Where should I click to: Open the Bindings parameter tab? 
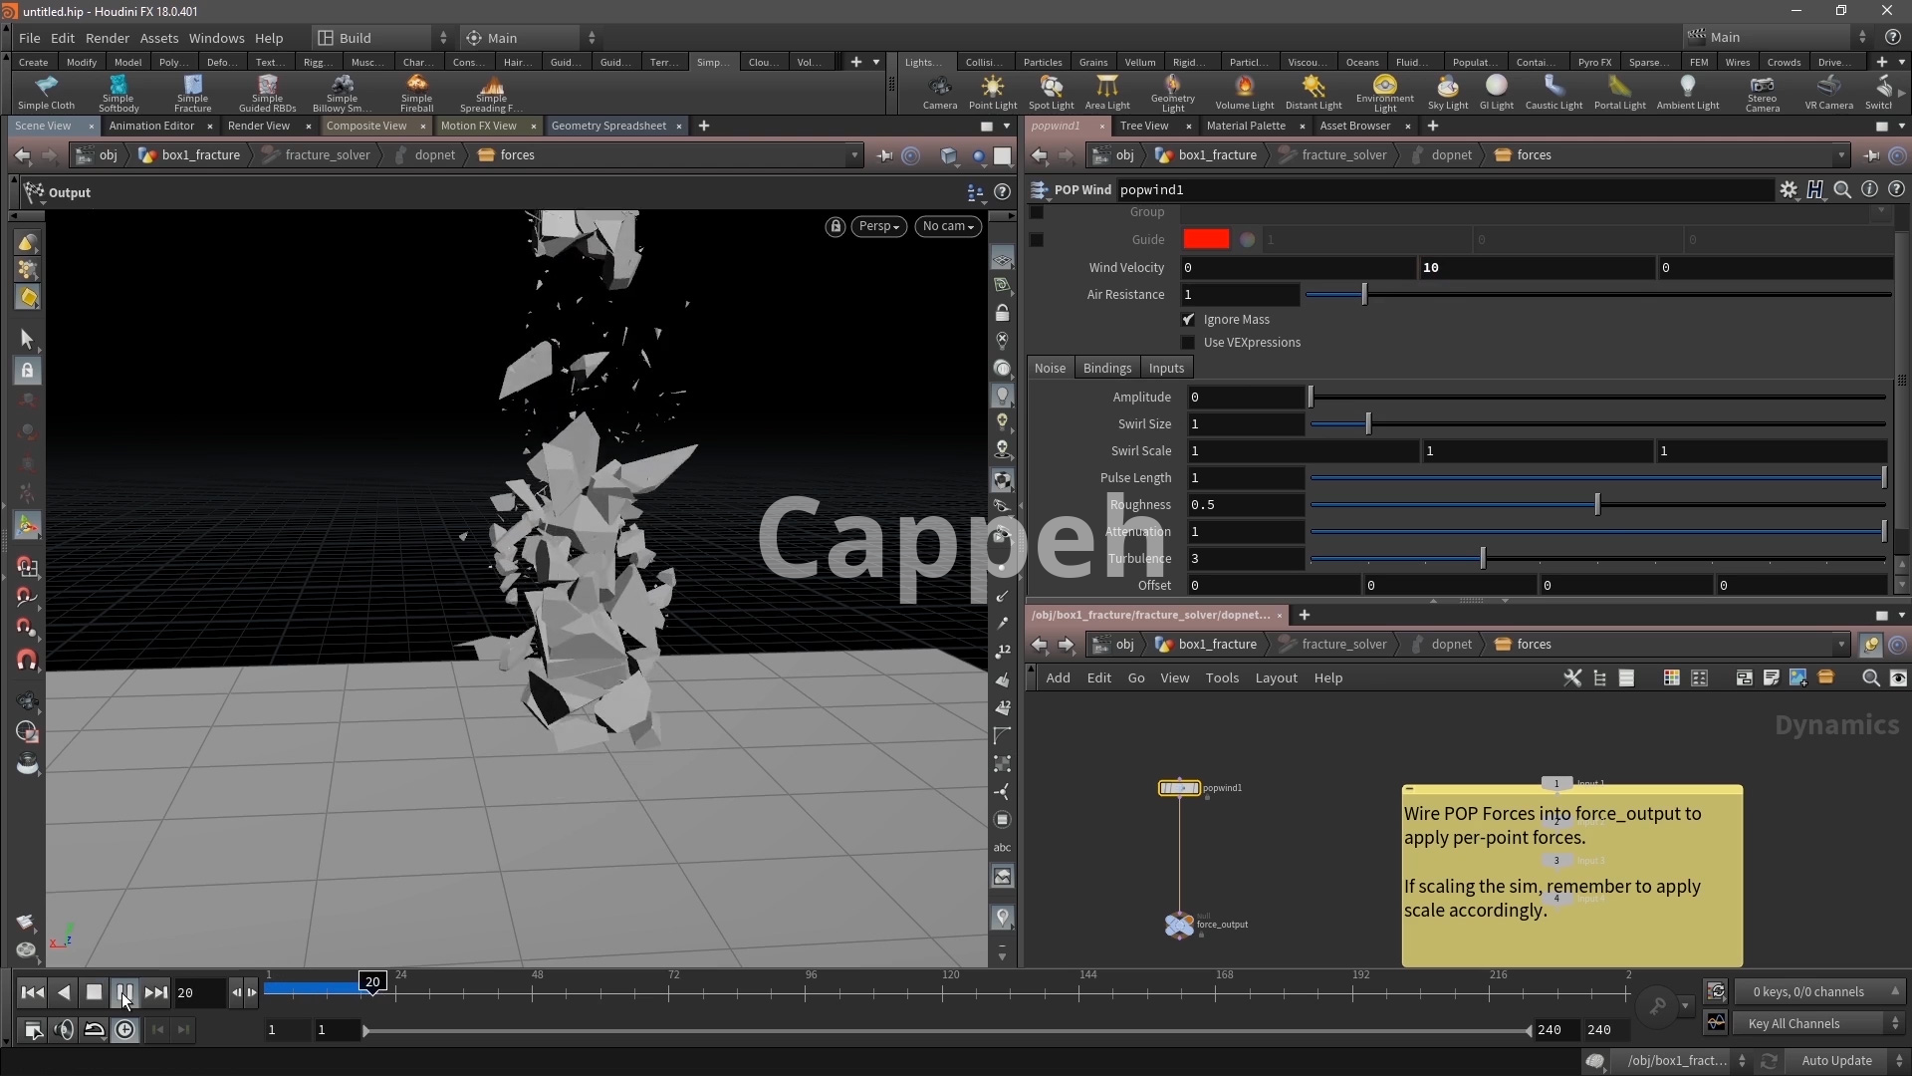[1106, 369]
